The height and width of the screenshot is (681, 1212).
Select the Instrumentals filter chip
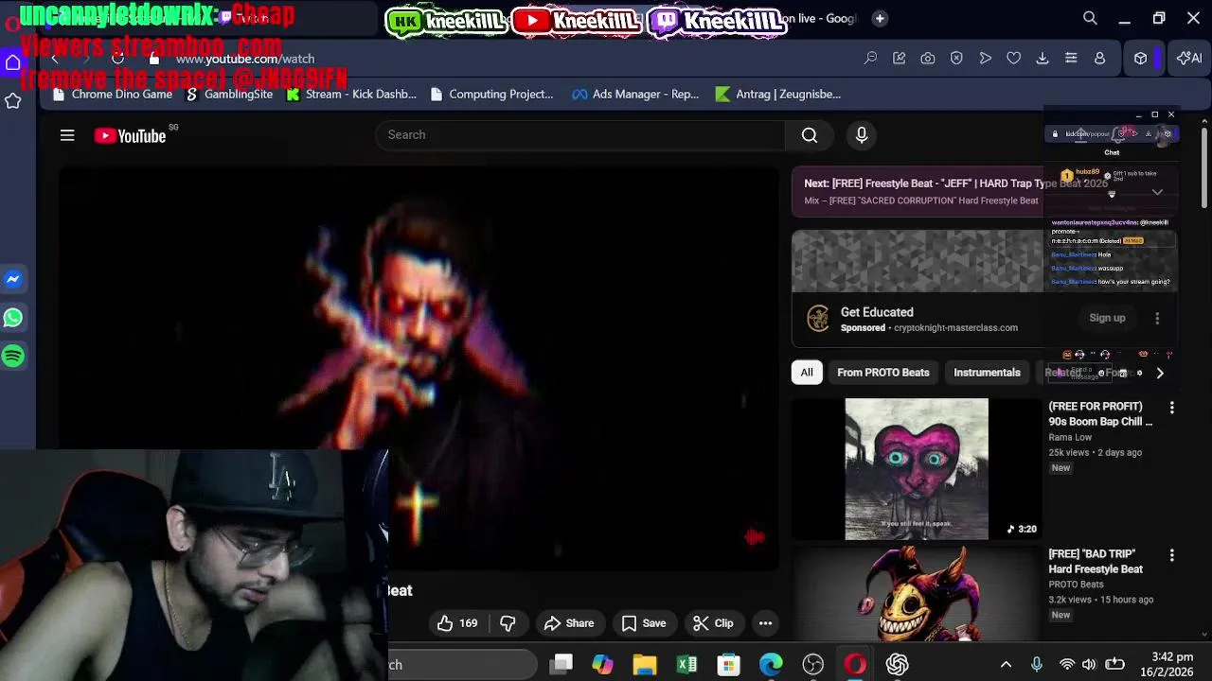[x=987, y=373]
